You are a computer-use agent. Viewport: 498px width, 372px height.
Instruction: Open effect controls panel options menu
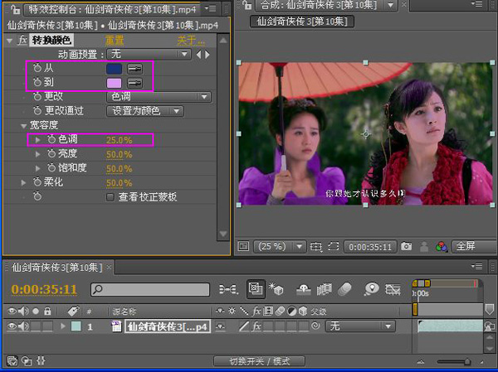pos(210,9)
